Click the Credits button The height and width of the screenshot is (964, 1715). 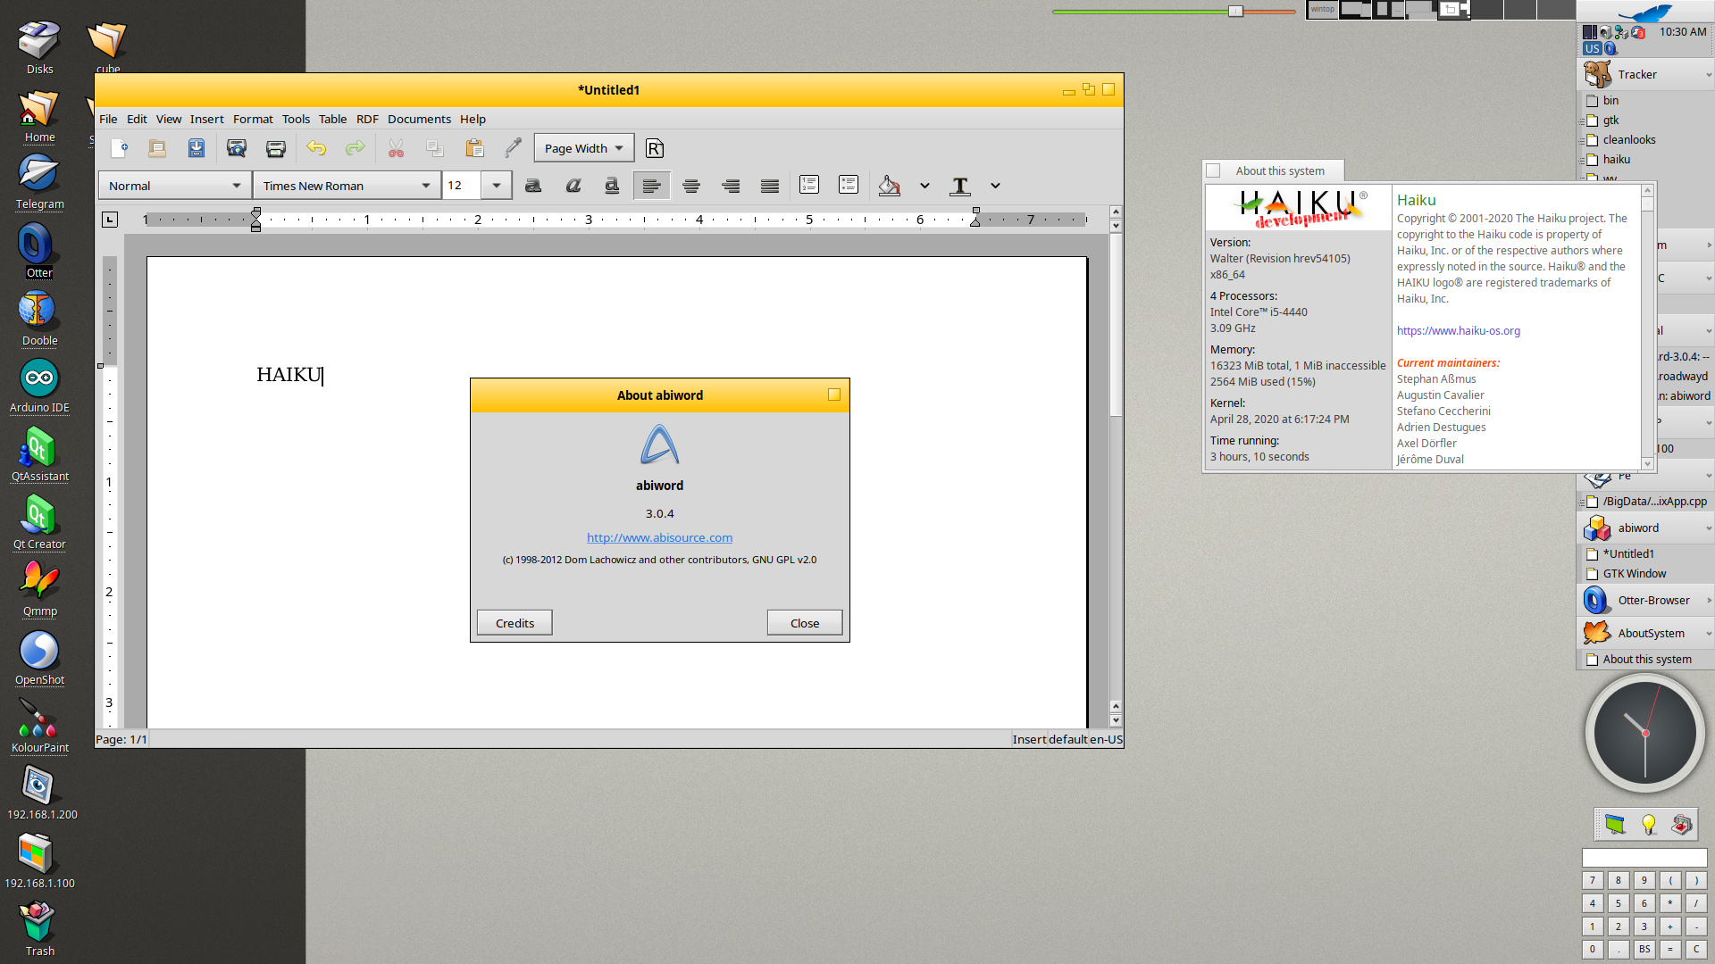tap(514, 623)
